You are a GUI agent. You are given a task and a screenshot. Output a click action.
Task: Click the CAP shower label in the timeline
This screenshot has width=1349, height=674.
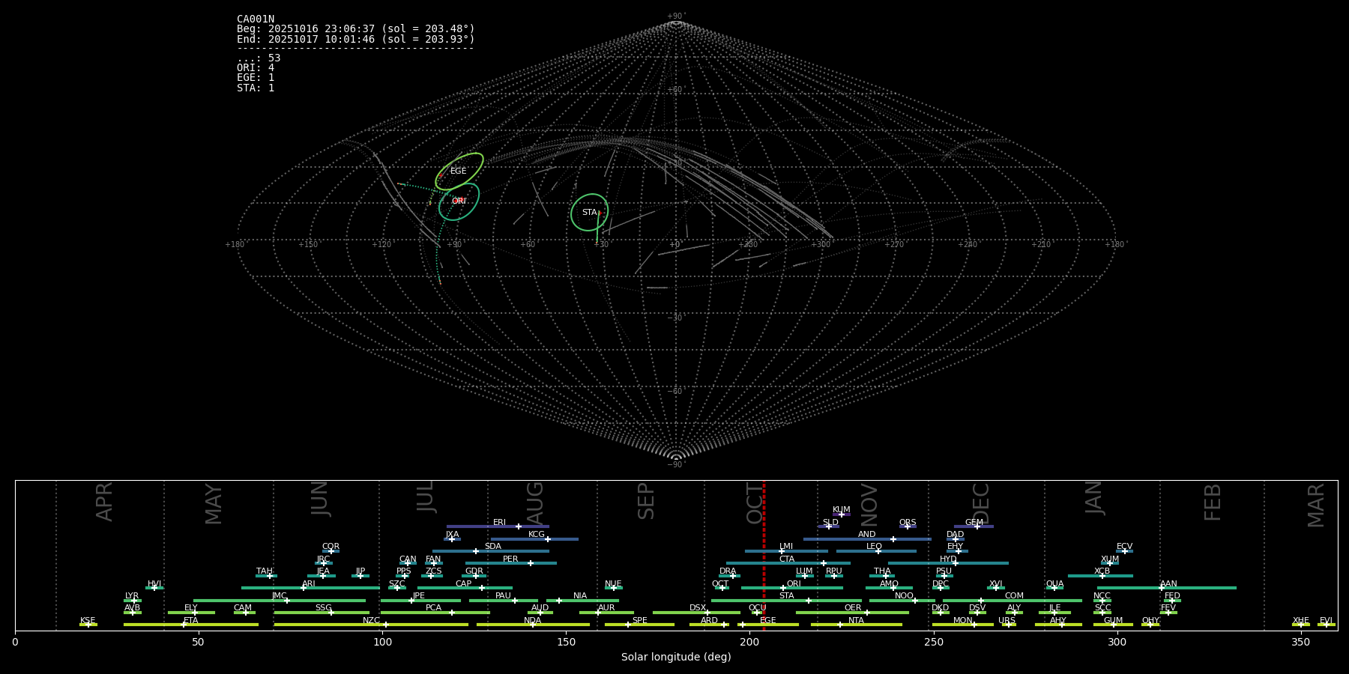tap(464, 584)
